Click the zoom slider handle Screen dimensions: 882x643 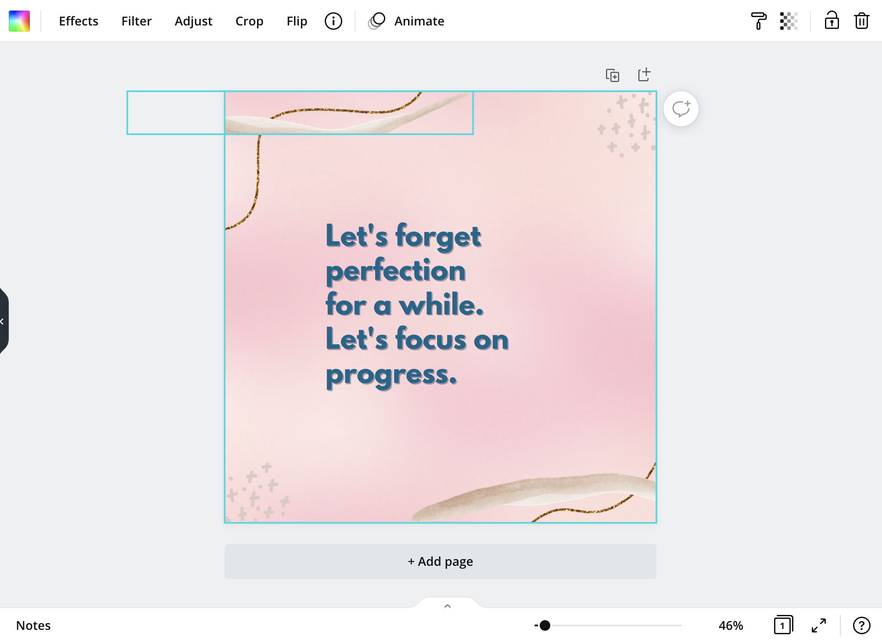(x=545, y=625)
